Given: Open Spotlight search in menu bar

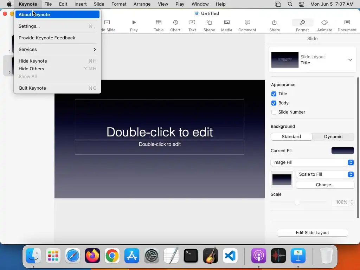Looking at the screenshot, I should coord(290,4).
